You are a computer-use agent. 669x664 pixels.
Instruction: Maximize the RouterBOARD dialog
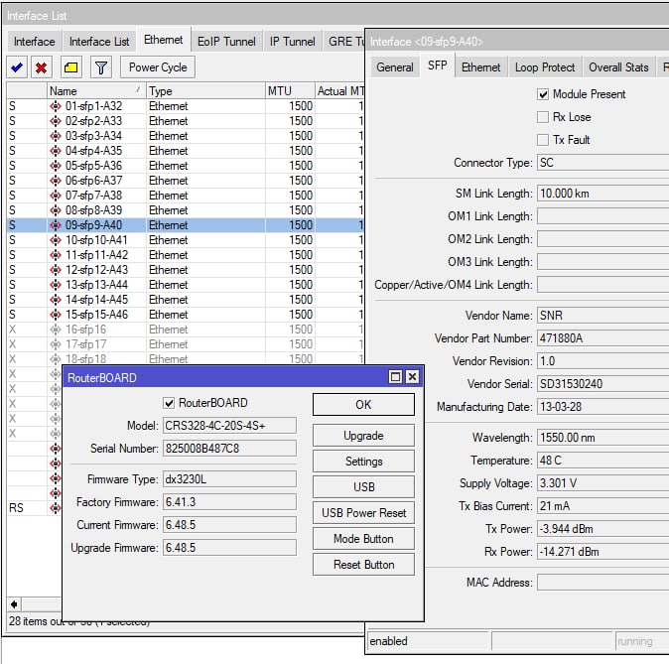point(395,377)
